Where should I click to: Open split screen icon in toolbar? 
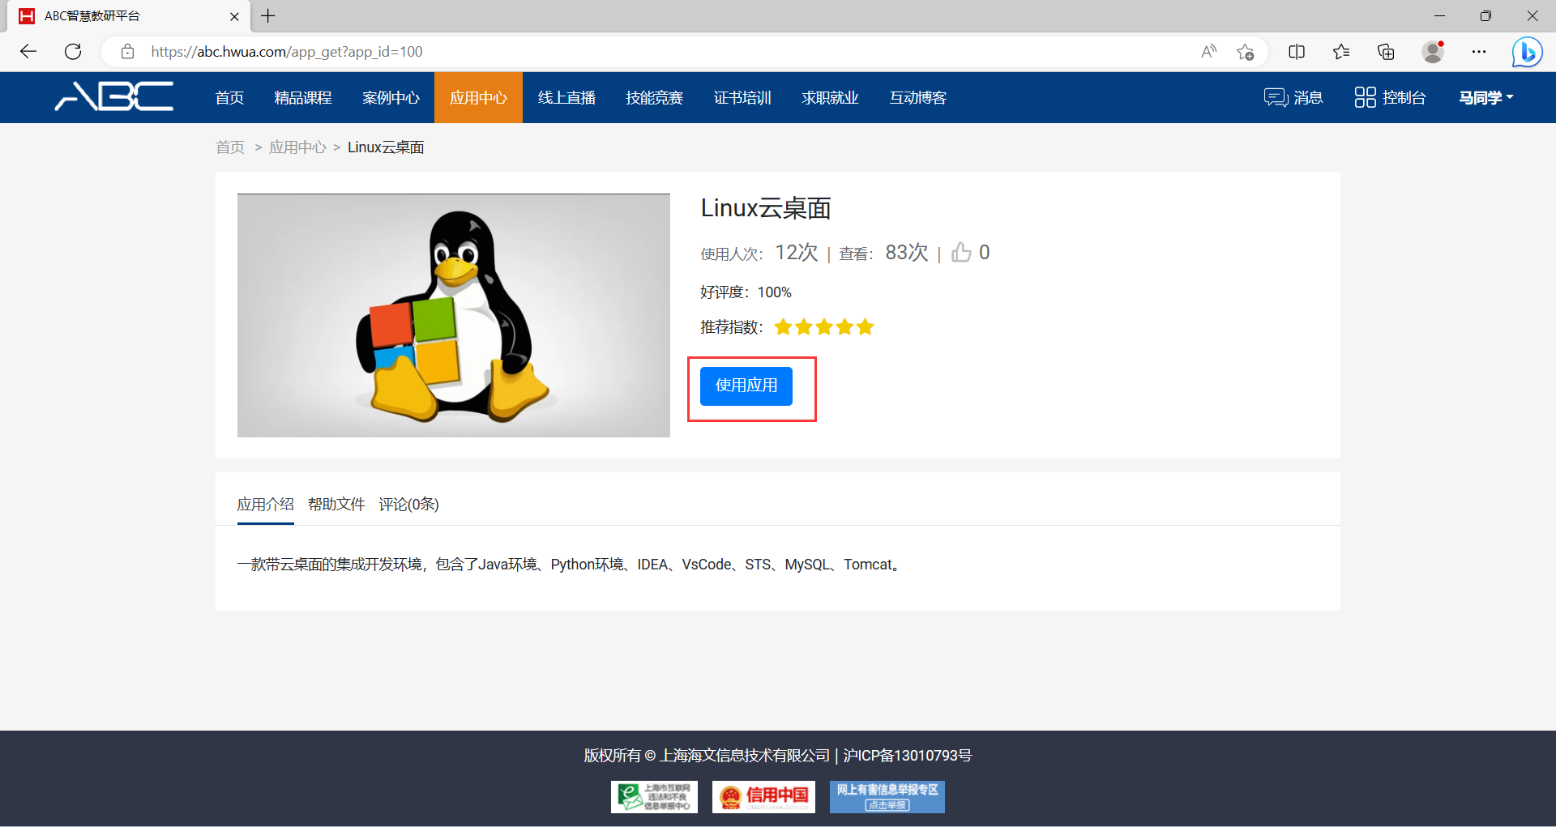point(1297,52)
